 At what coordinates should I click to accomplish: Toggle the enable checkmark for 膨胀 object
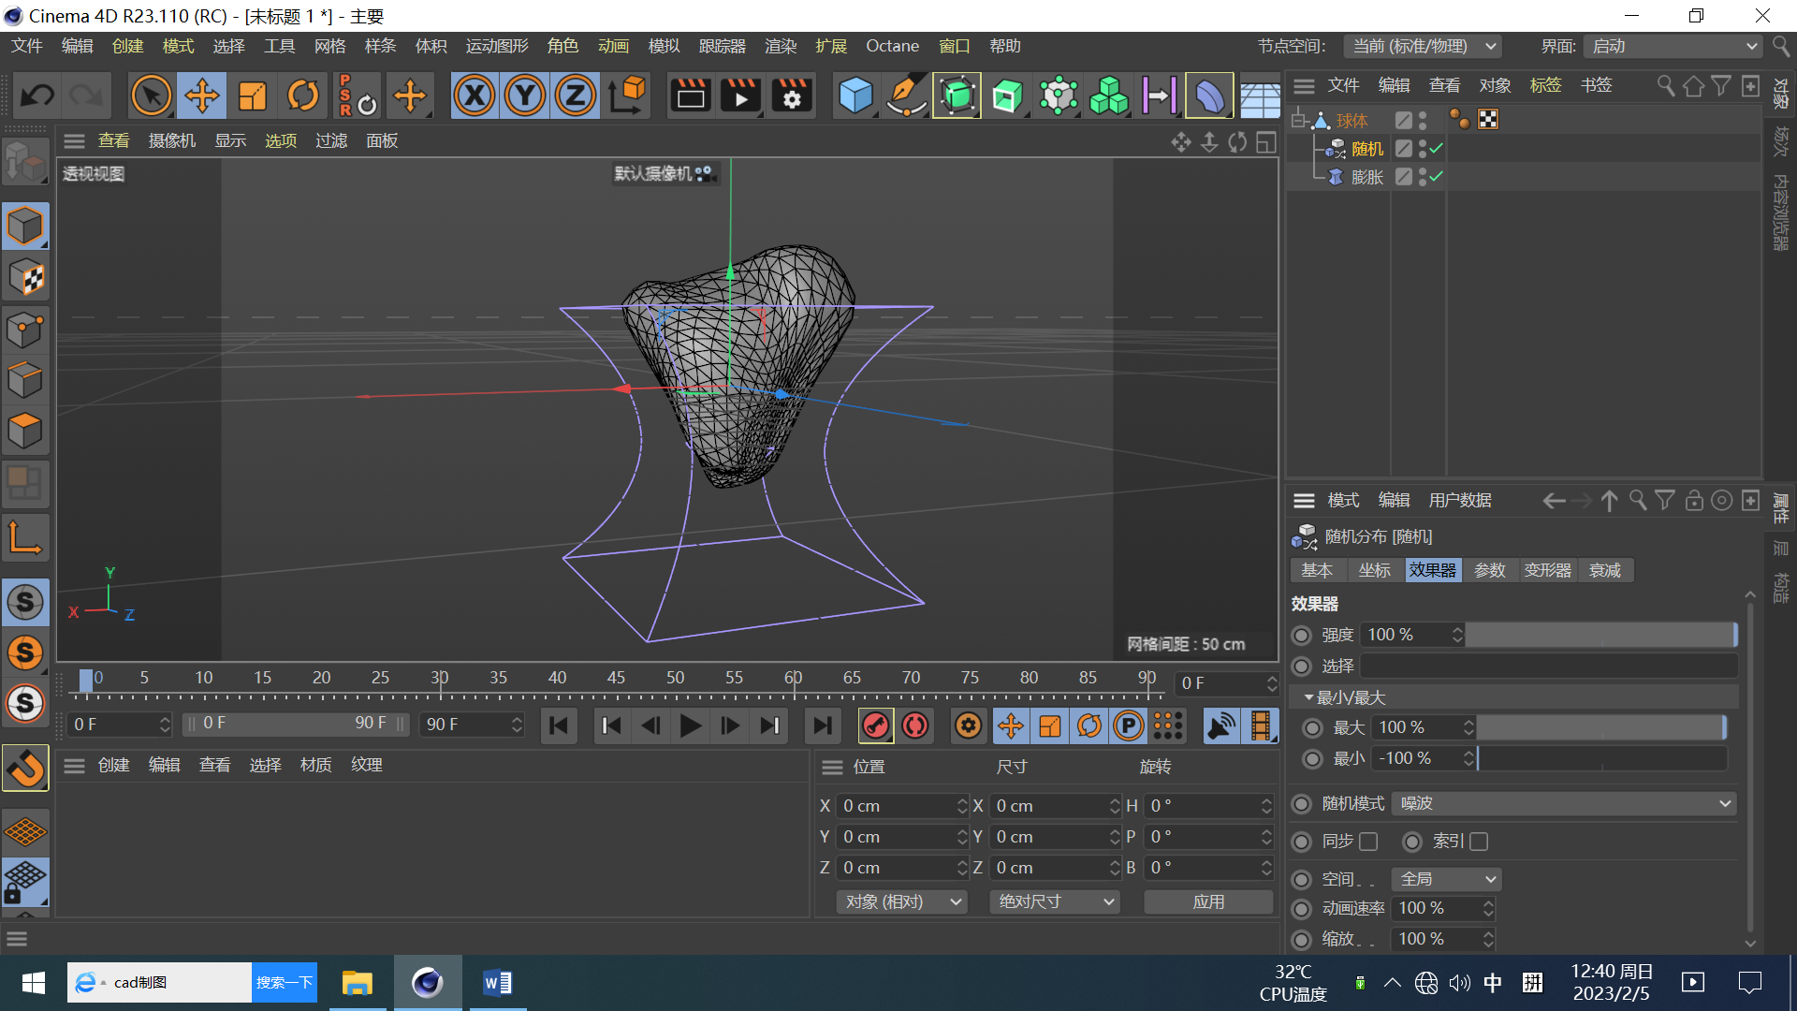1436,177
